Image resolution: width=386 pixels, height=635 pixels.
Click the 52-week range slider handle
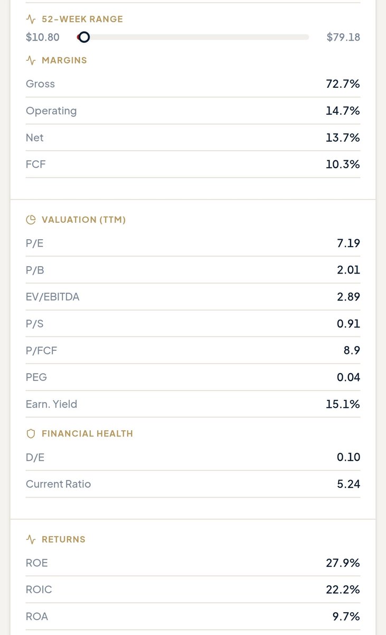pyautogui.click(x=83, y=37)
